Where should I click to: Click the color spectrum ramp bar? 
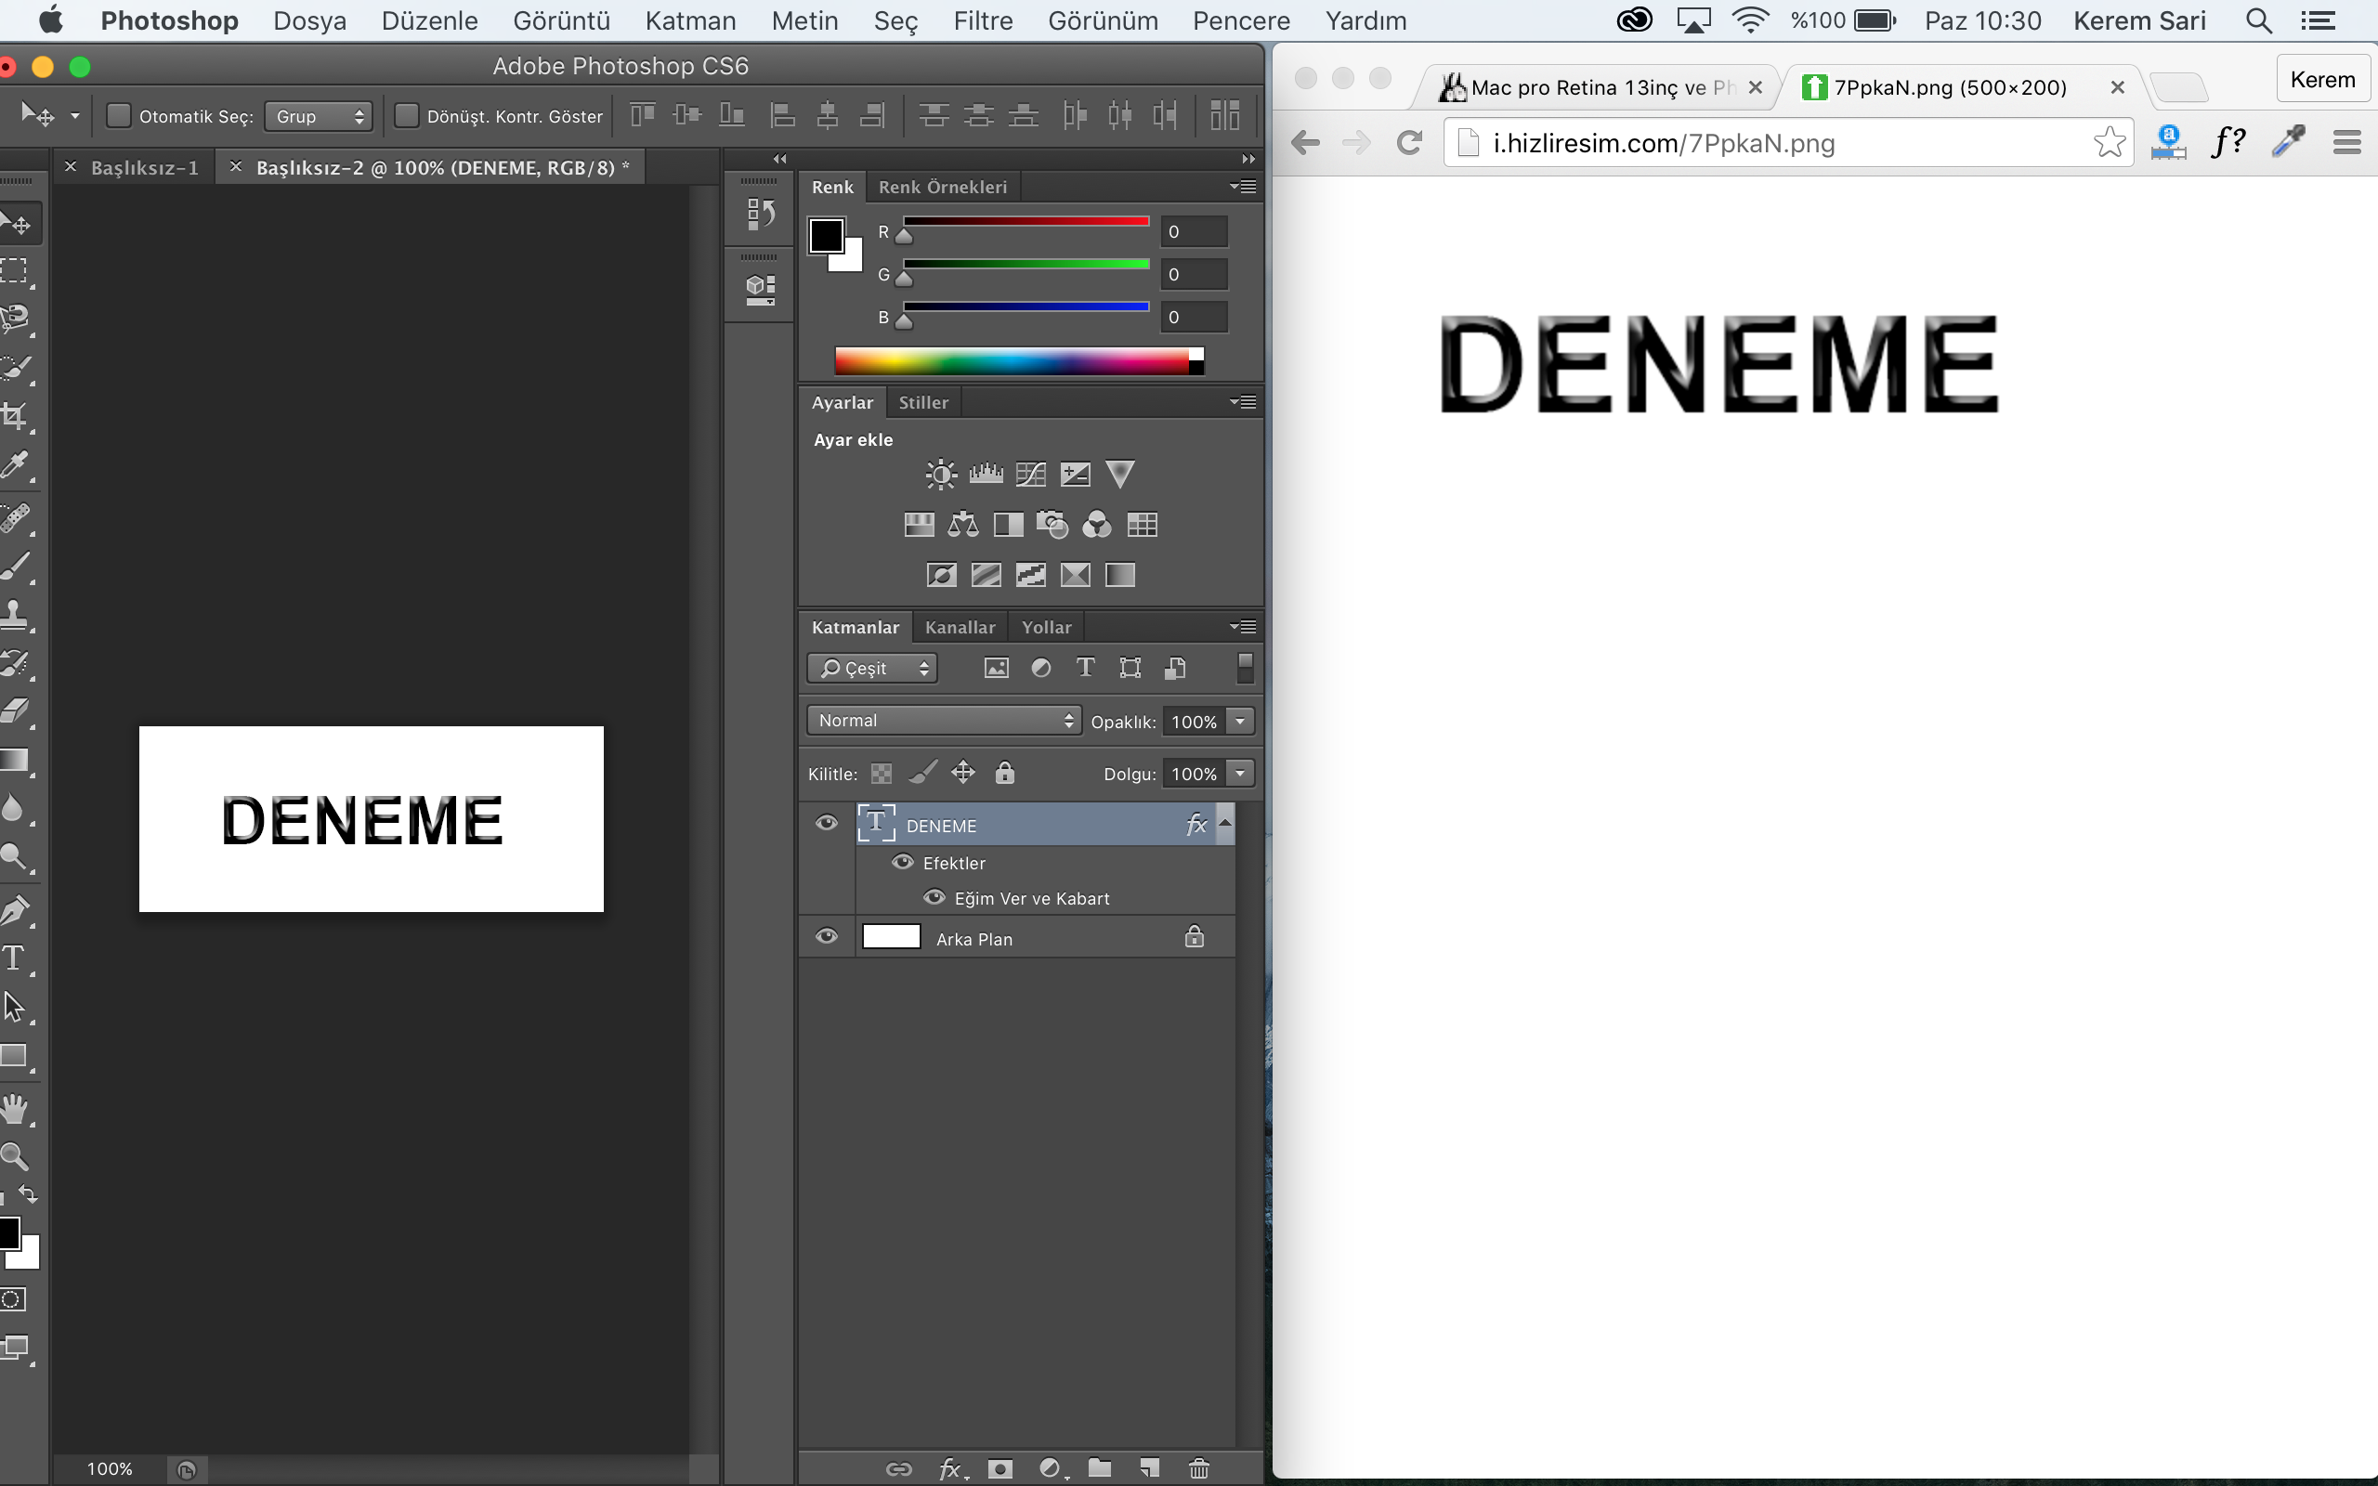(x=1019, y=360)
